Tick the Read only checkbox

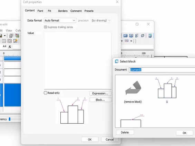point(46,93)
